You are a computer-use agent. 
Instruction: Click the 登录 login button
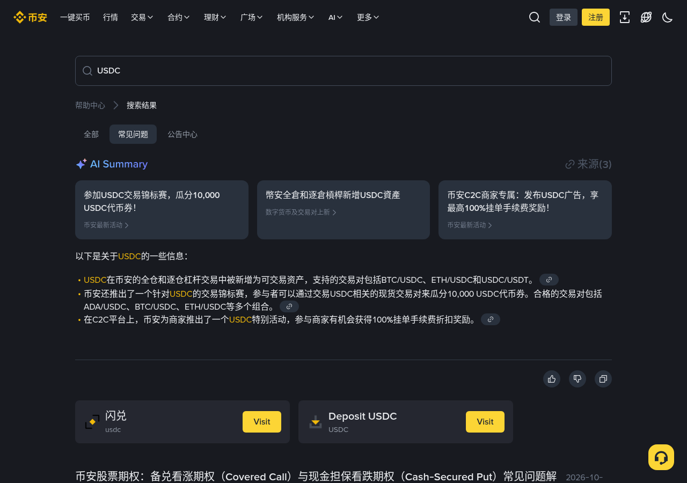[x=564, y=17]
